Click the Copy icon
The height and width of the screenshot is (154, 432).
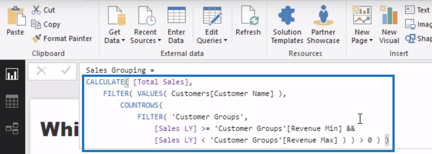36,24
